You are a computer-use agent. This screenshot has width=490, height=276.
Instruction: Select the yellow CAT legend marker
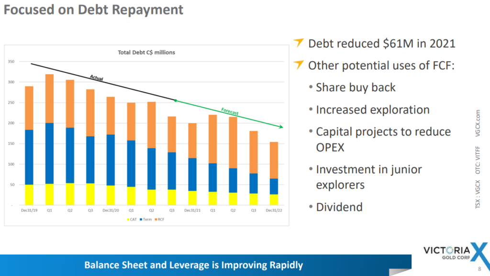[x=128, y=220]
